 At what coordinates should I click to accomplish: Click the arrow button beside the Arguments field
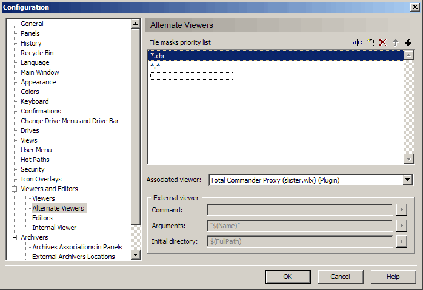401,226
